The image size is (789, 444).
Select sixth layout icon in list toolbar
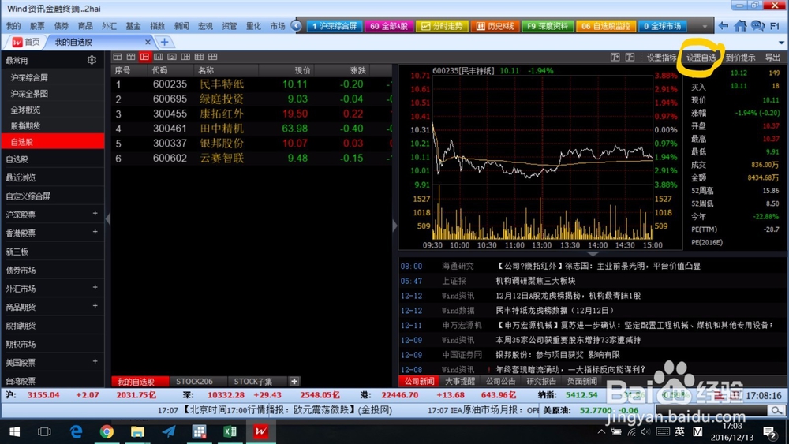click(185, 57)
